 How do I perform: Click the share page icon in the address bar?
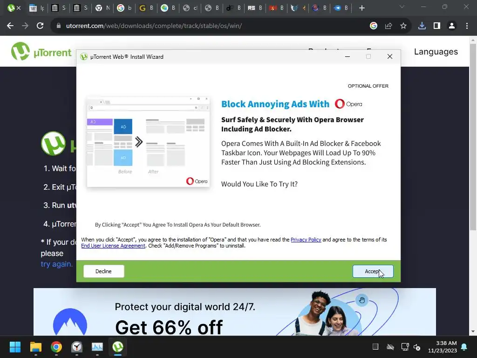point(388,26)
